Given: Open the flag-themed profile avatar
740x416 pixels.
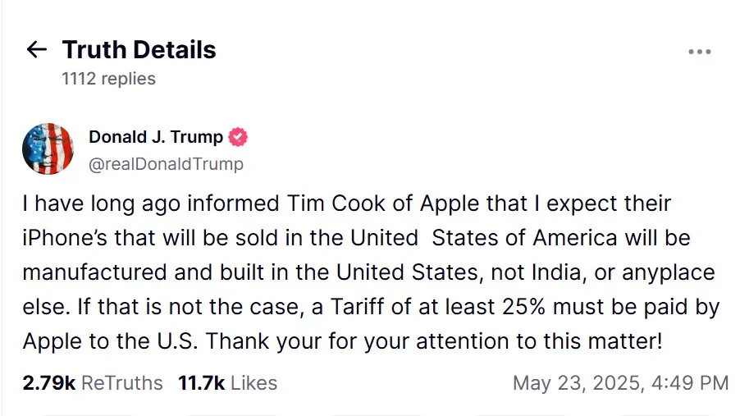Looking at the screenshot, I should click(48, 149).
